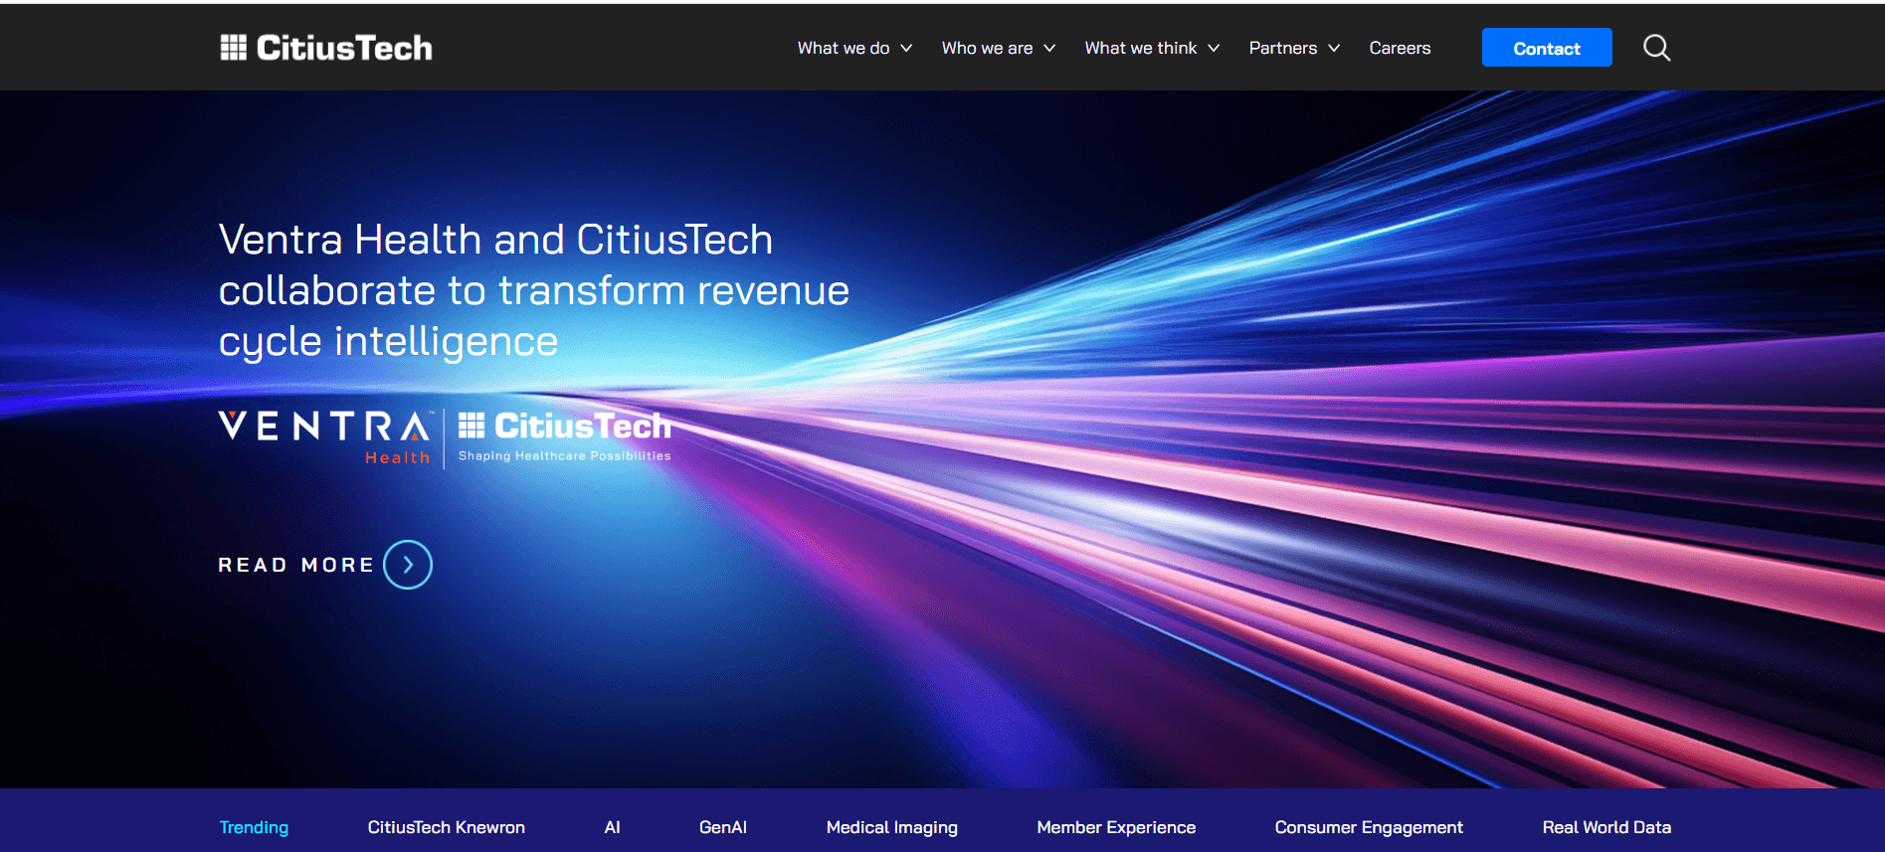The image size is (1885, 852).
Task: Click the circular arrow next to Read More
Action: (408, 565)
